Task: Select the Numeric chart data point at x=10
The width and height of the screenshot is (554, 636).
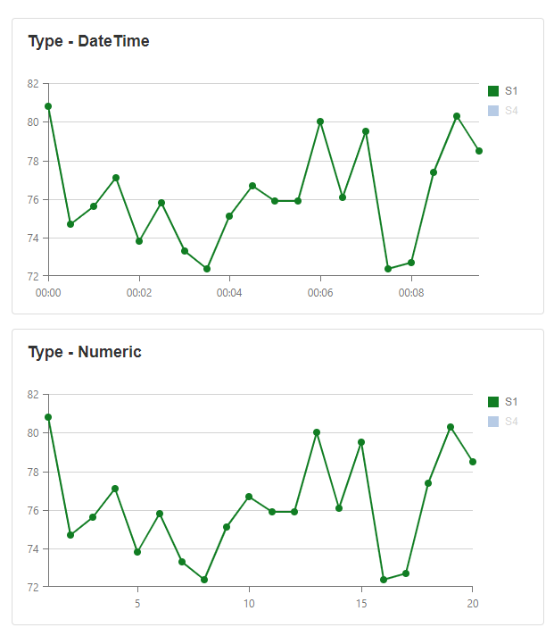Action: point(249,497)
